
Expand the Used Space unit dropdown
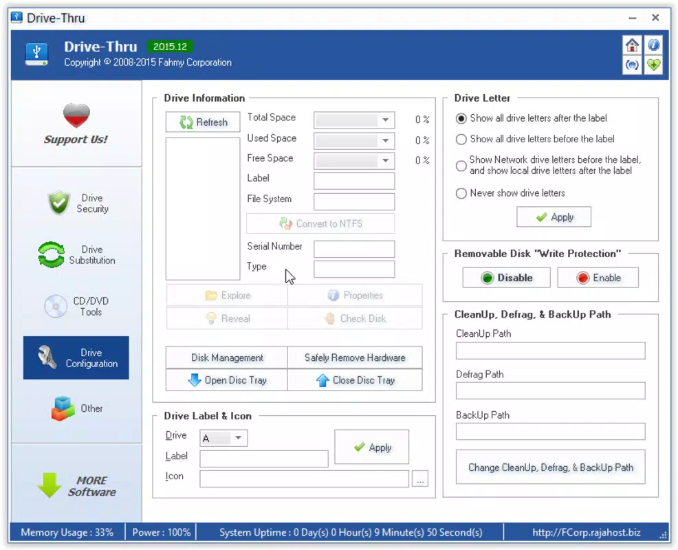385,140
